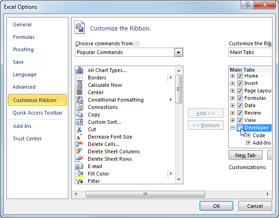Image resolution: width=279 pixels, height=218 pixels.
Task: Click the OK button
Action: click(216, 206)
